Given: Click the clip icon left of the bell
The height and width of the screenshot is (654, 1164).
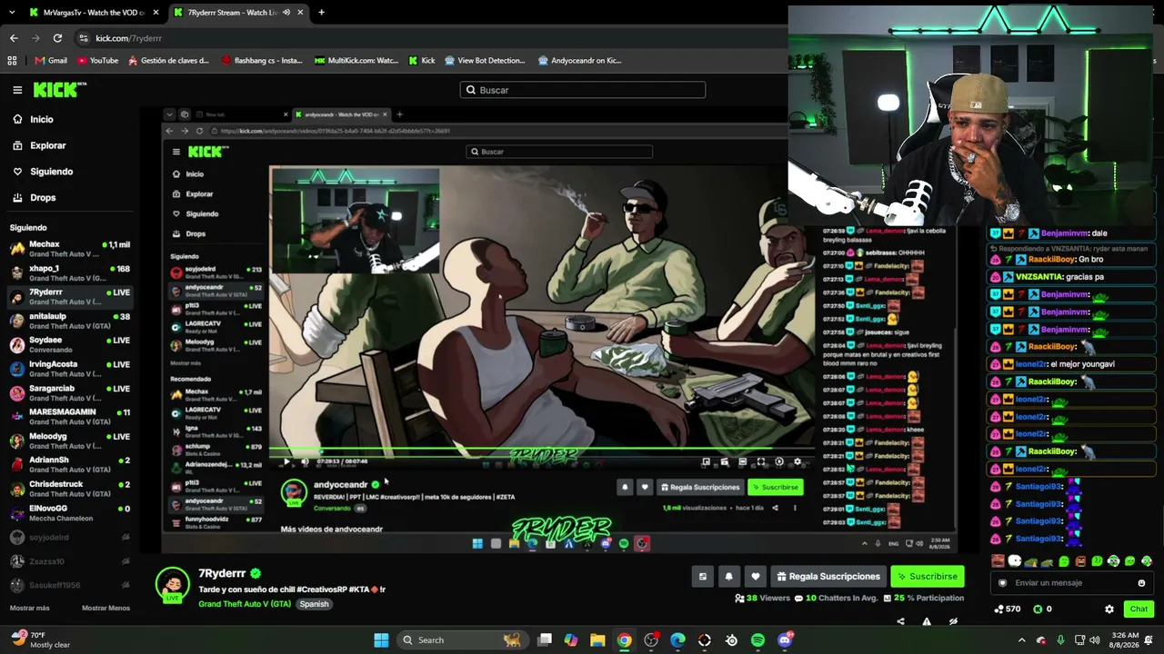Looking at the screenshot, I should pyautogui.click(x=702, y=577).
